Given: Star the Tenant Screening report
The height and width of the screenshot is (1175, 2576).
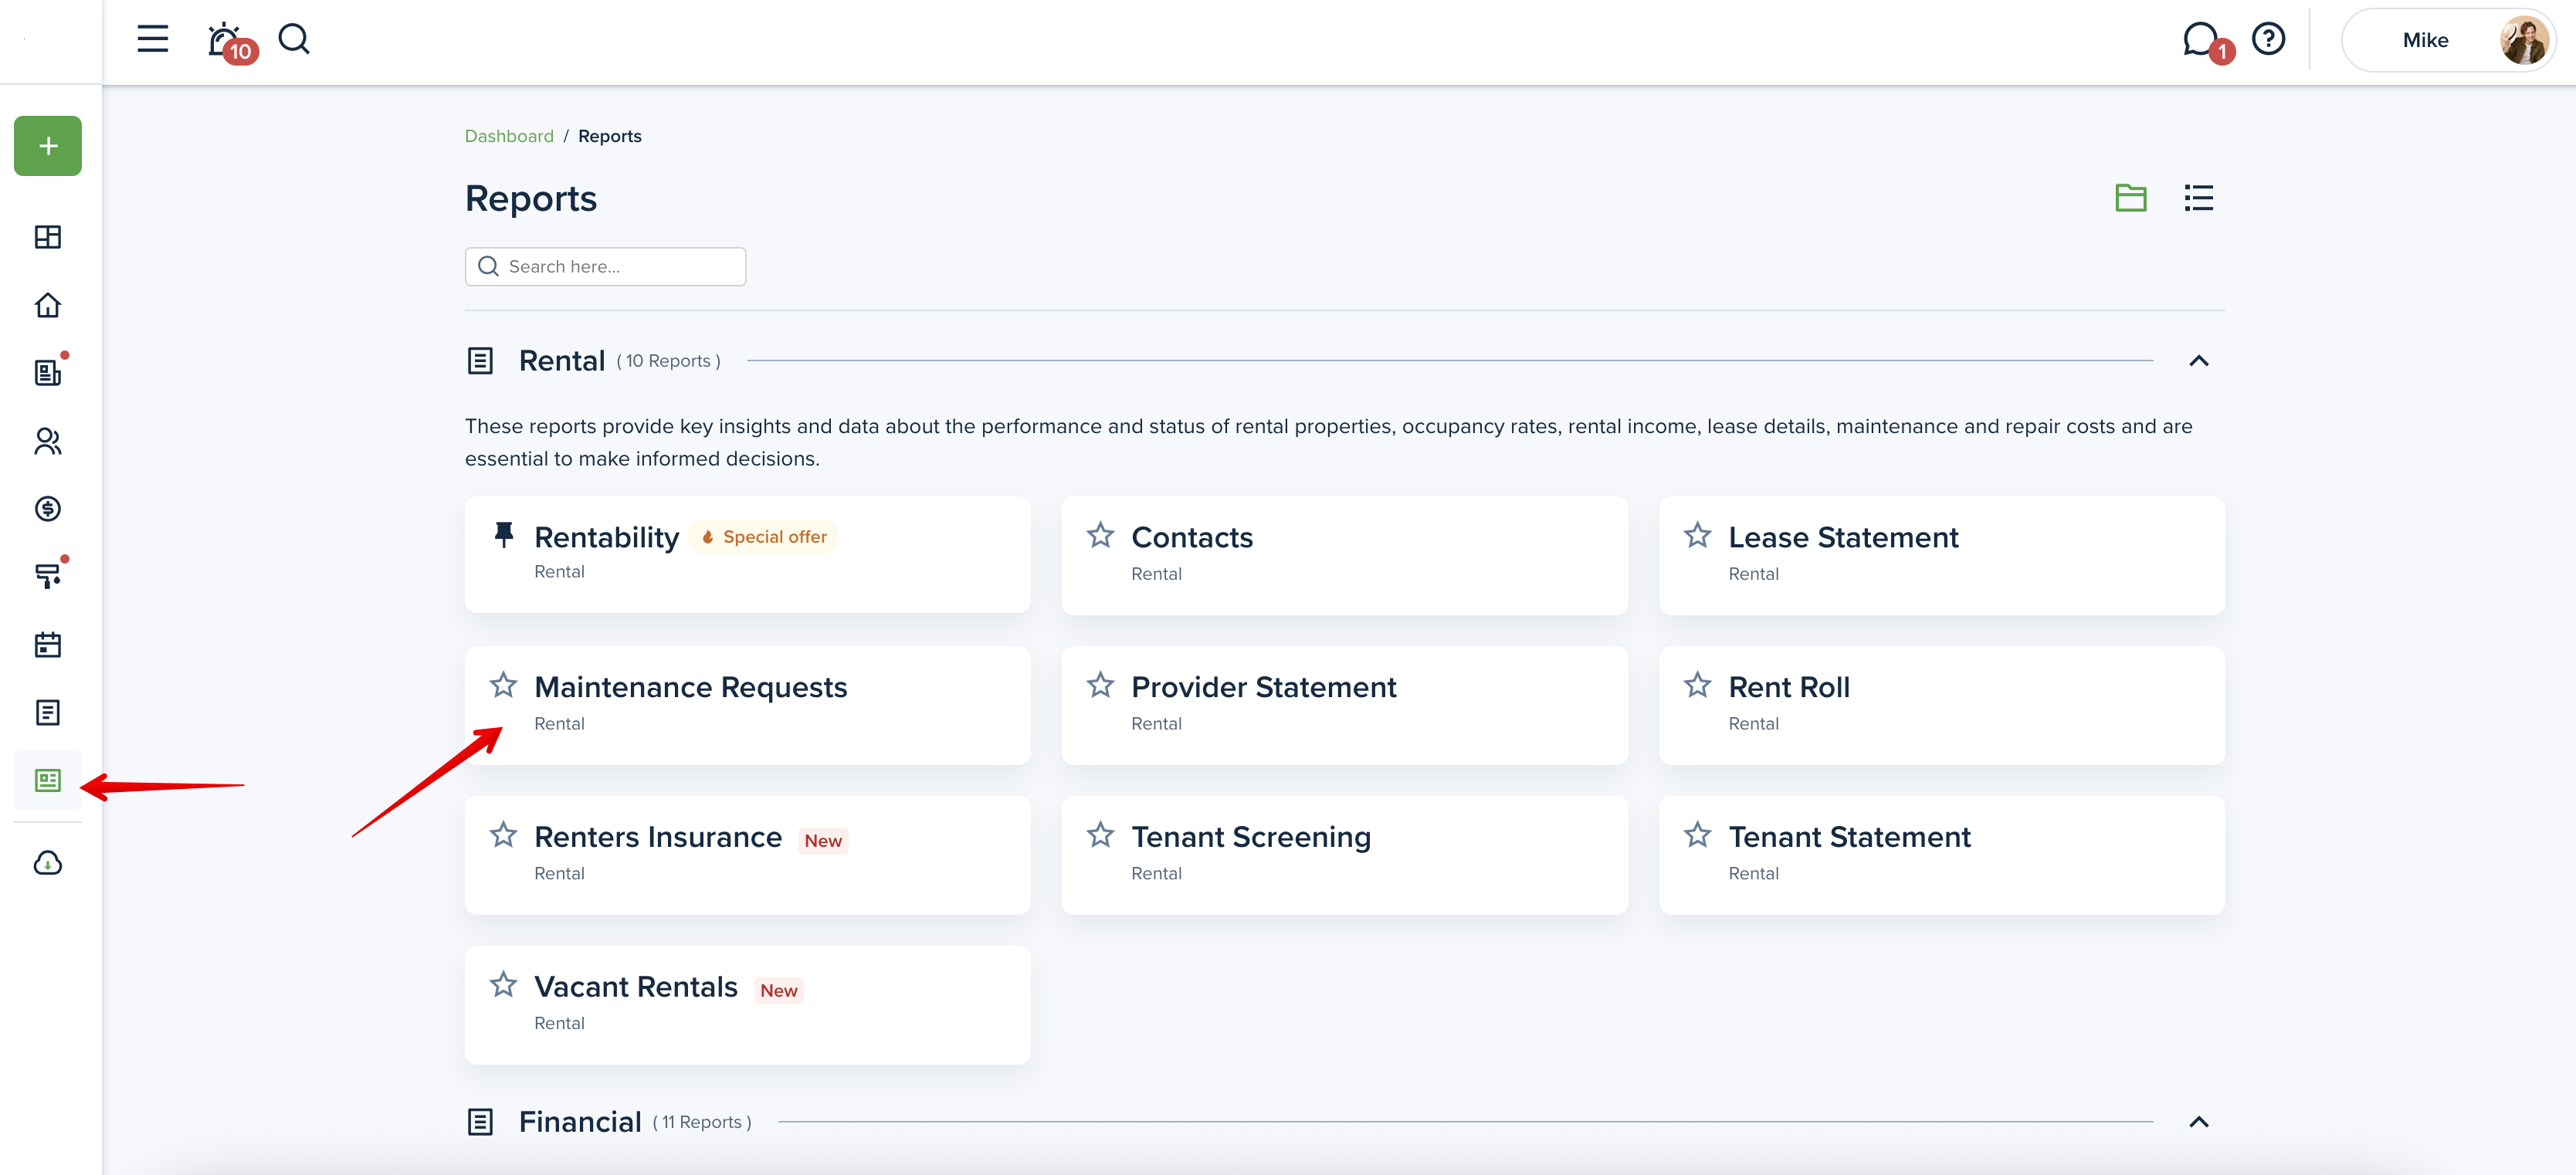Looking at the screenshot, I should (x=1100, y=835).
